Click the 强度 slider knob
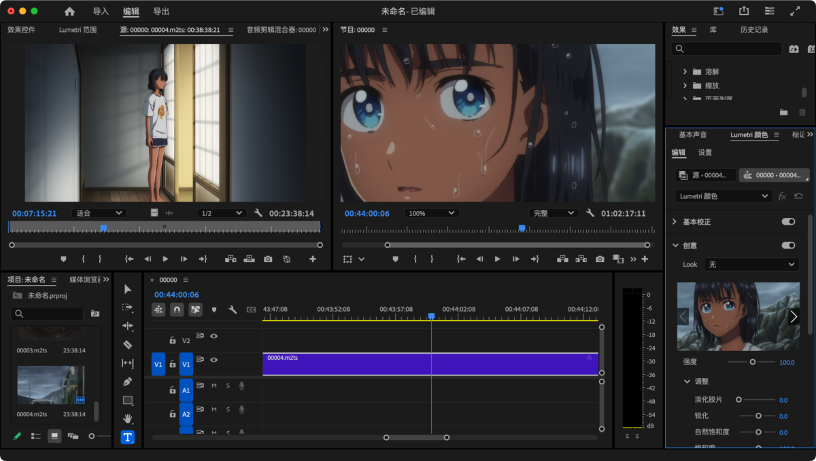This screenshot has width=816, height=461. coord(753,362)
